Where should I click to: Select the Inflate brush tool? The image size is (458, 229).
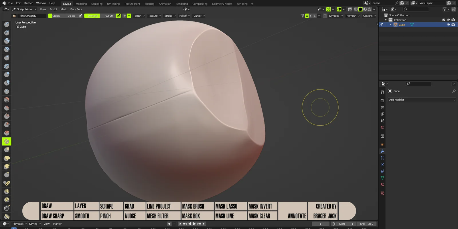7,75
